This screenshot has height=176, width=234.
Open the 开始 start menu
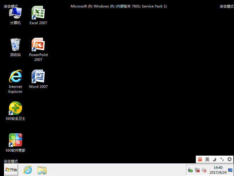point(11,170)
